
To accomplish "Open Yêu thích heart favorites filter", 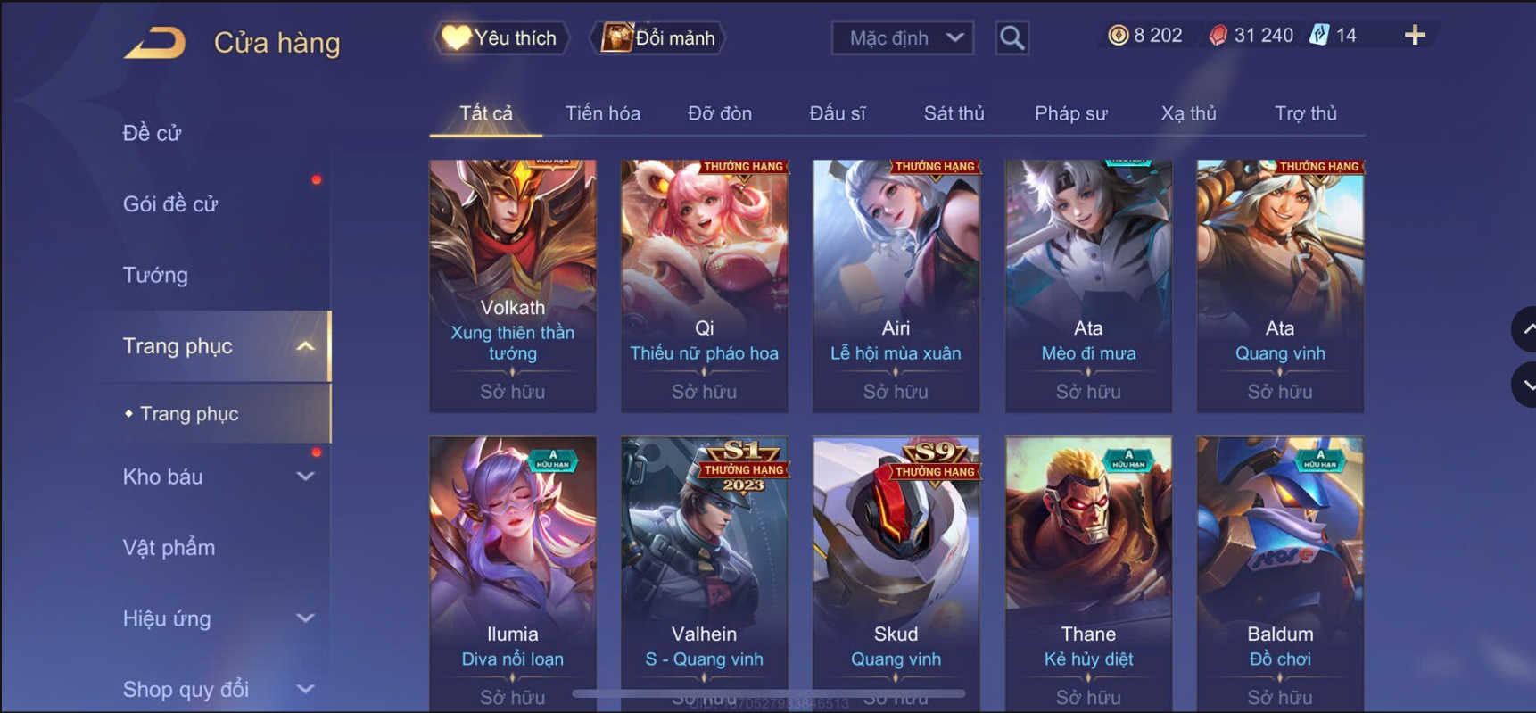I will point(500,37).
